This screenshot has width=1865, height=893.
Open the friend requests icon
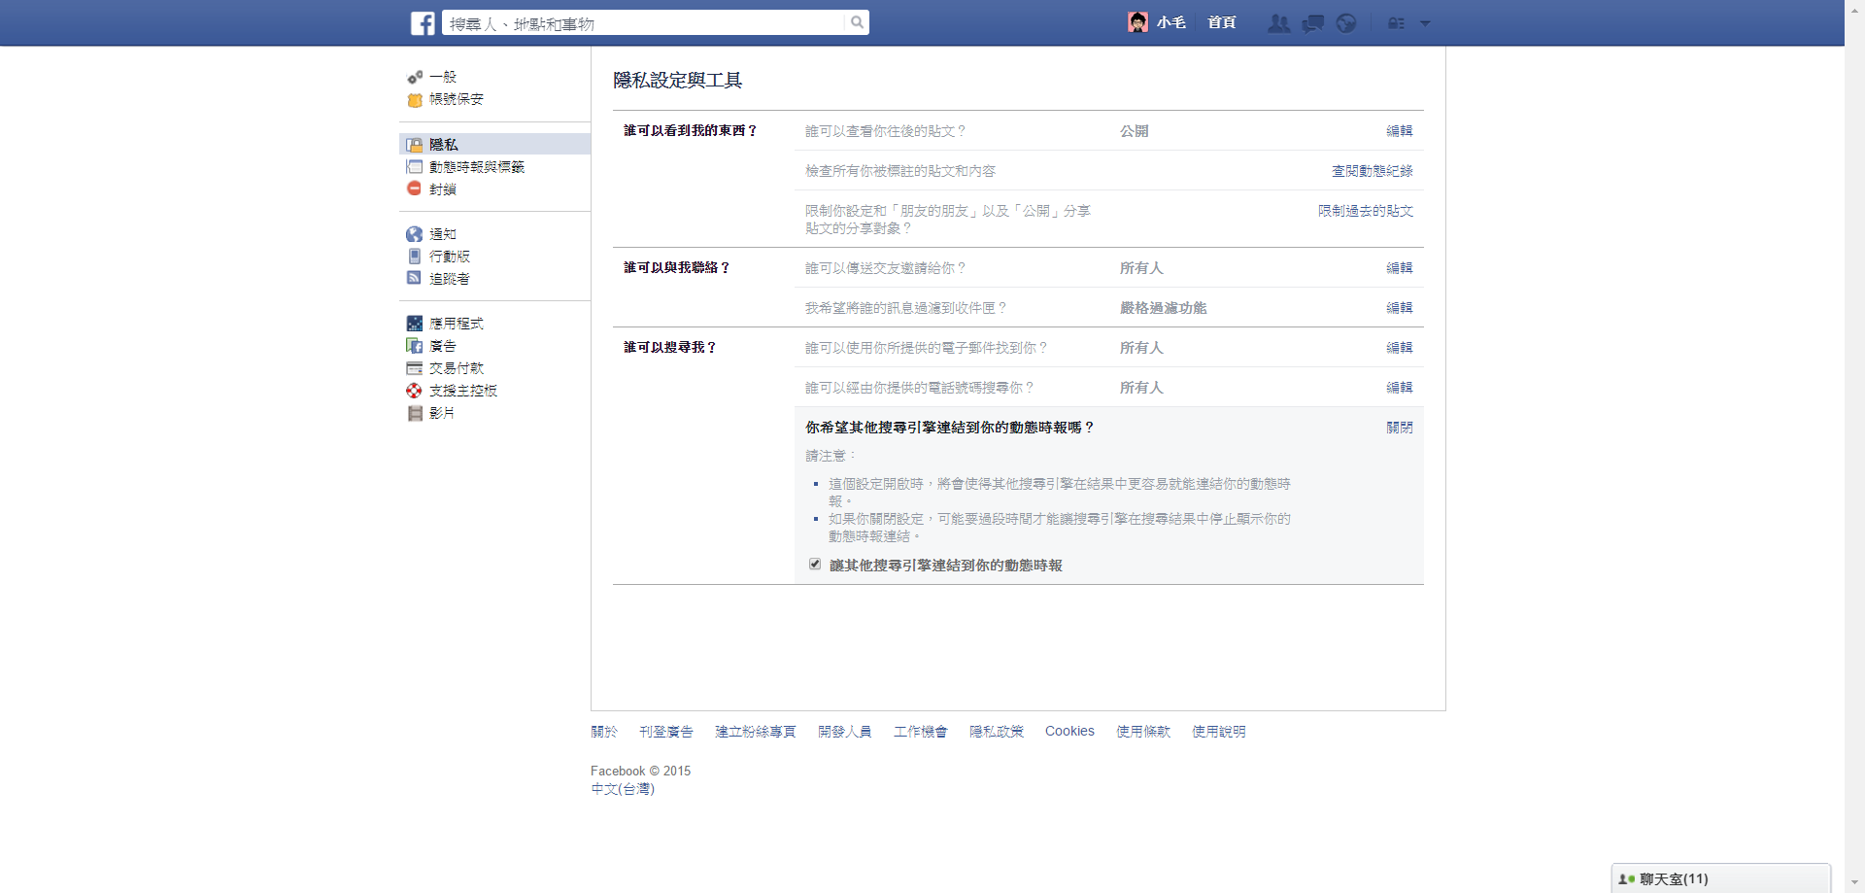pyautogui.click(x=1278, y=23)
